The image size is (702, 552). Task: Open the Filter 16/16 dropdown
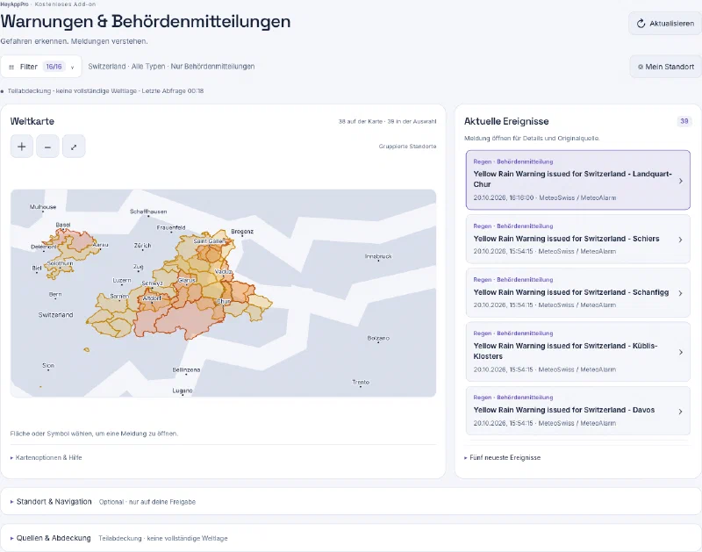click(41, 67)
